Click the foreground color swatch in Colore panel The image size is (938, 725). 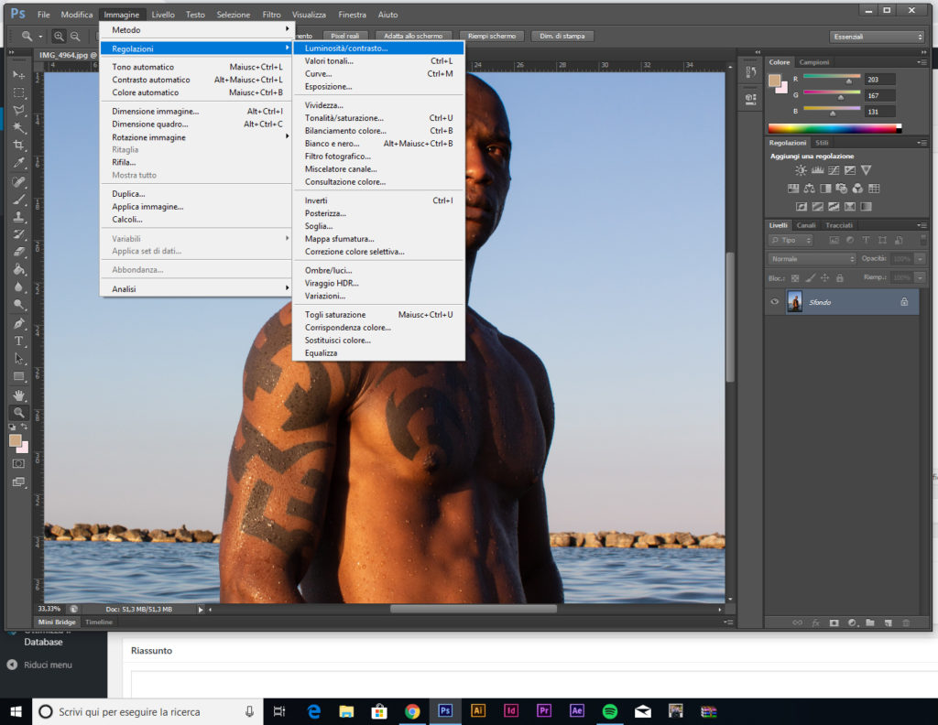774,81
